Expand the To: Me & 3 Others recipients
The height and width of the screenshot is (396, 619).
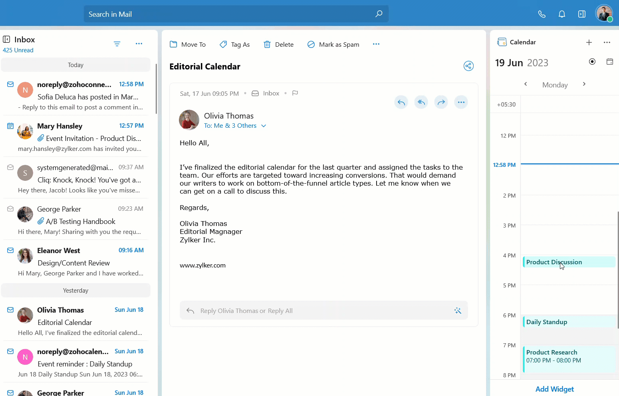[235, 125]
